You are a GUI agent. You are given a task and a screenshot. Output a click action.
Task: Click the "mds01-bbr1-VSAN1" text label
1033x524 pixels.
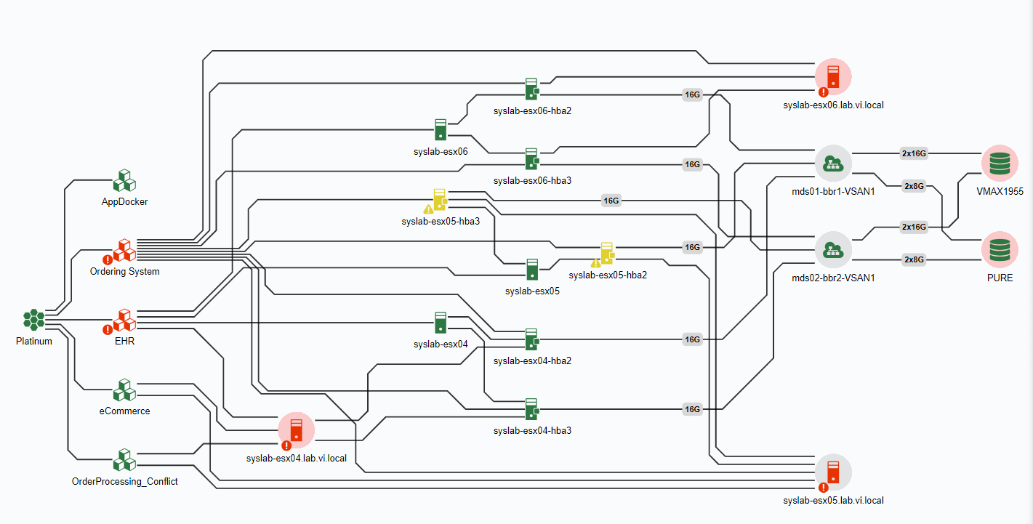(833, 192)
